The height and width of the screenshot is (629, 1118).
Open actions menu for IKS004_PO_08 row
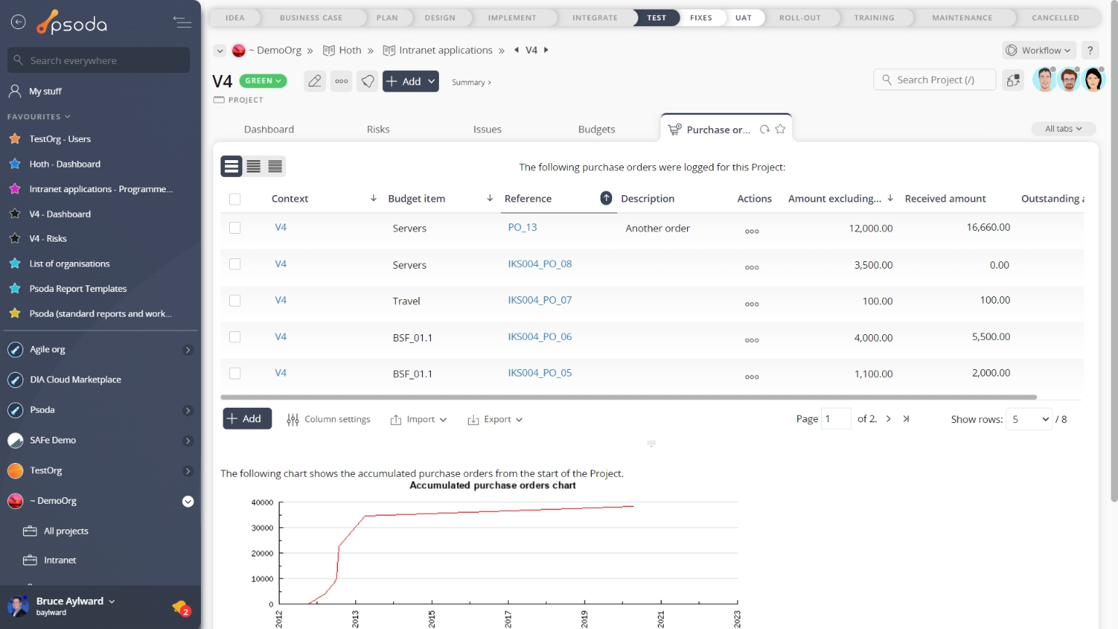[752, 268]
